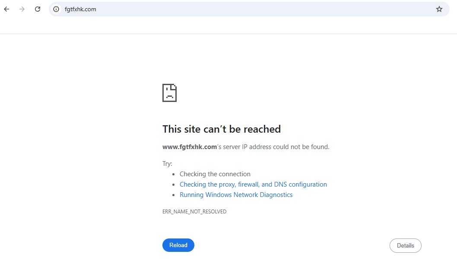The image size is (457, 270).
Task: Open the proxy, firewall, and DNS link
Action: (253, 184)
